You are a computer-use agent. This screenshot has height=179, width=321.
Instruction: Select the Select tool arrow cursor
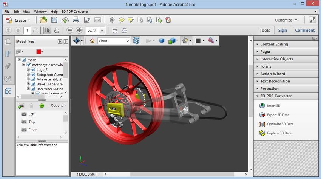(47, 31)
